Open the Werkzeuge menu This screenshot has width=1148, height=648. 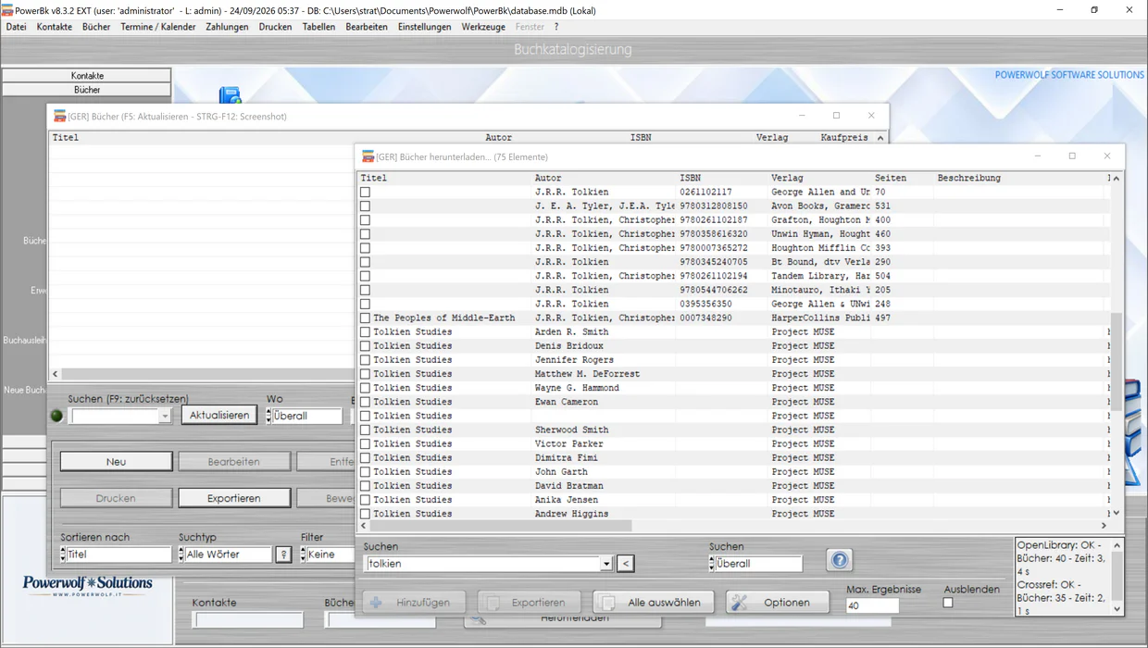[483, 27]
